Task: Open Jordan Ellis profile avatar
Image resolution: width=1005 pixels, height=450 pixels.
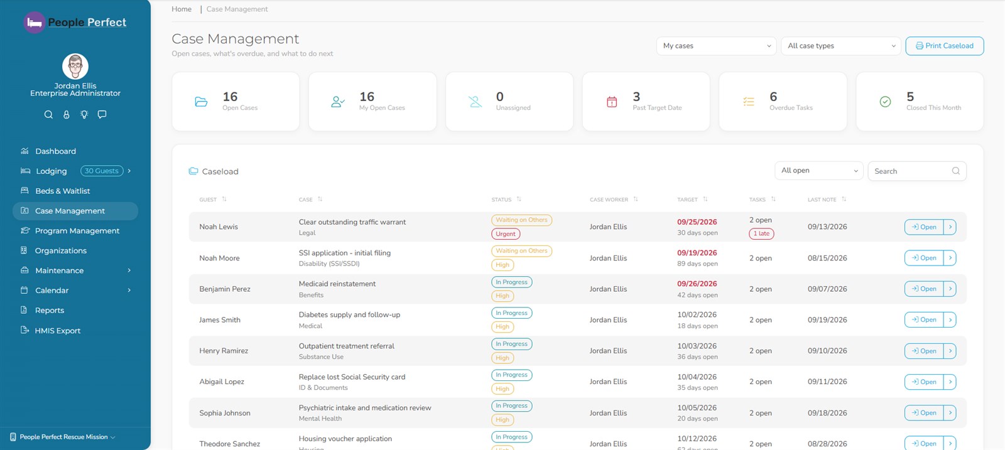Action: [75, 67]
